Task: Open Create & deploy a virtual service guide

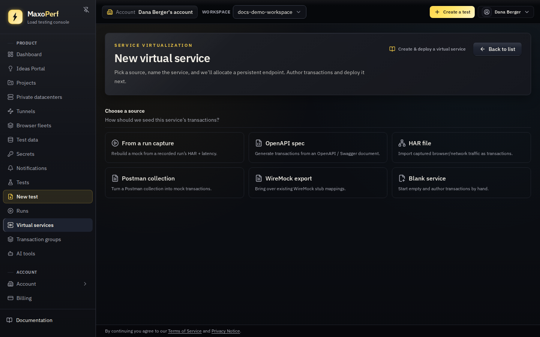Action: [x=427, y=49]
